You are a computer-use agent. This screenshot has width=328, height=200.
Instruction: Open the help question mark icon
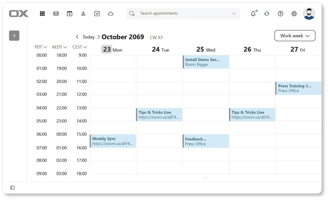click(281, 13)
